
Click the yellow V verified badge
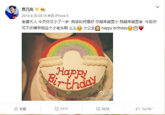(37, 9)
